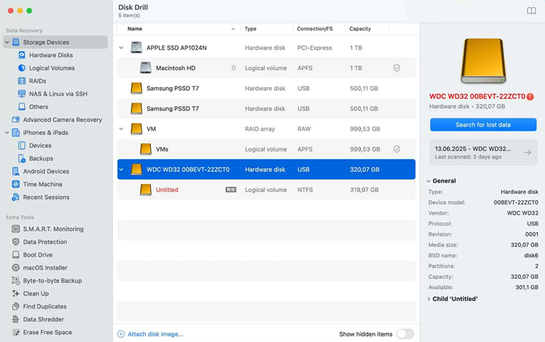Click Search for lost data button
Viewport: 545px width, 342px height.
[483, 125]
